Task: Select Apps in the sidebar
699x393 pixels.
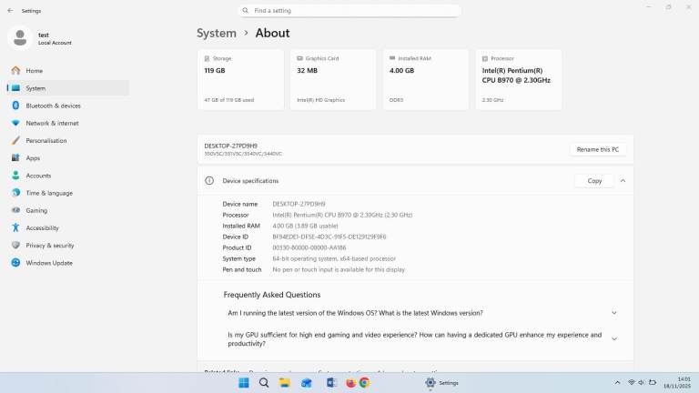Action: (33, 157)
